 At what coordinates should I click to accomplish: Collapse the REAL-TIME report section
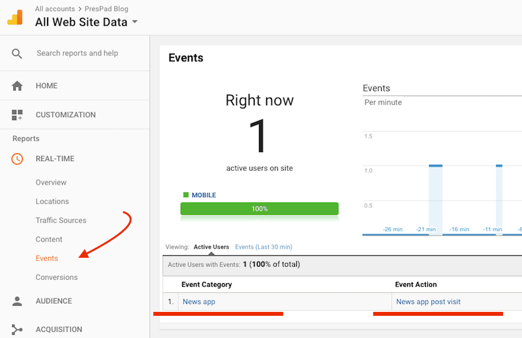[x=55, y=159]
